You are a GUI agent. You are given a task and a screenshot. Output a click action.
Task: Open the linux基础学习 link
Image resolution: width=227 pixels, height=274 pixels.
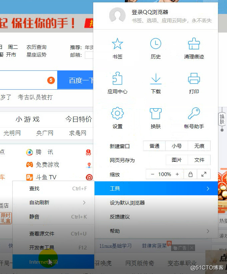click(x=115, y=246)
